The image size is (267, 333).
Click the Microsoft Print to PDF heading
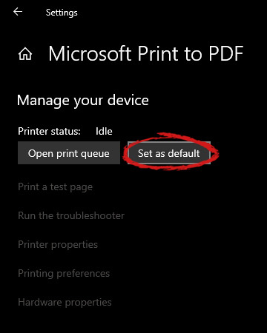tap(146, 53)
